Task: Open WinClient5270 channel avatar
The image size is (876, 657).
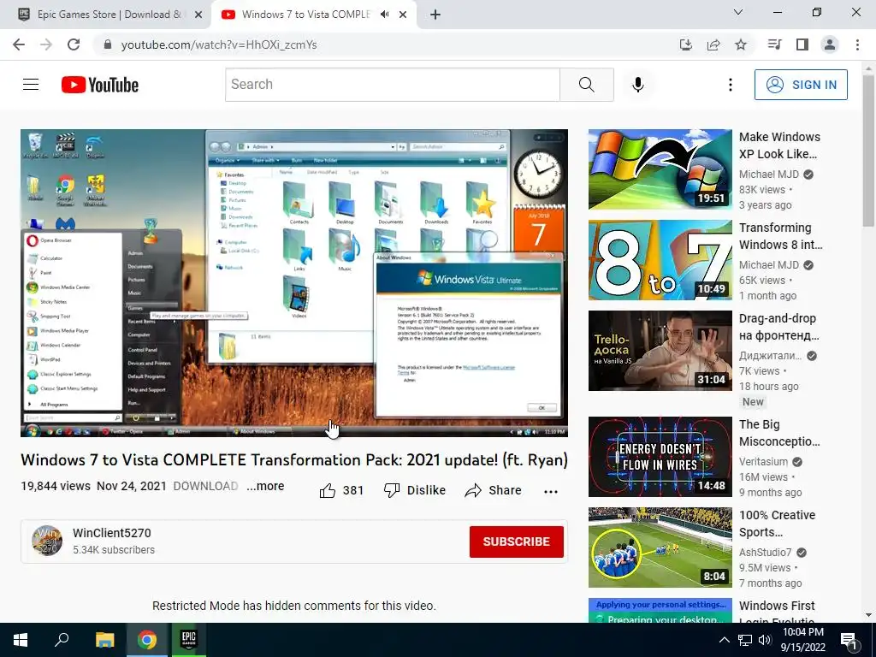Action: (x=47, y=541)
